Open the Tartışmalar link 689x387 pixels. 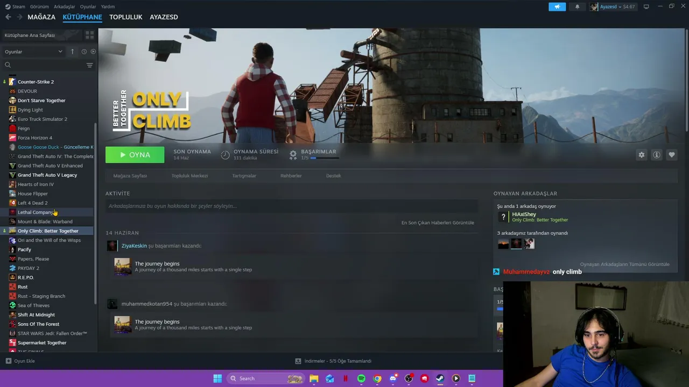[244, 176]
